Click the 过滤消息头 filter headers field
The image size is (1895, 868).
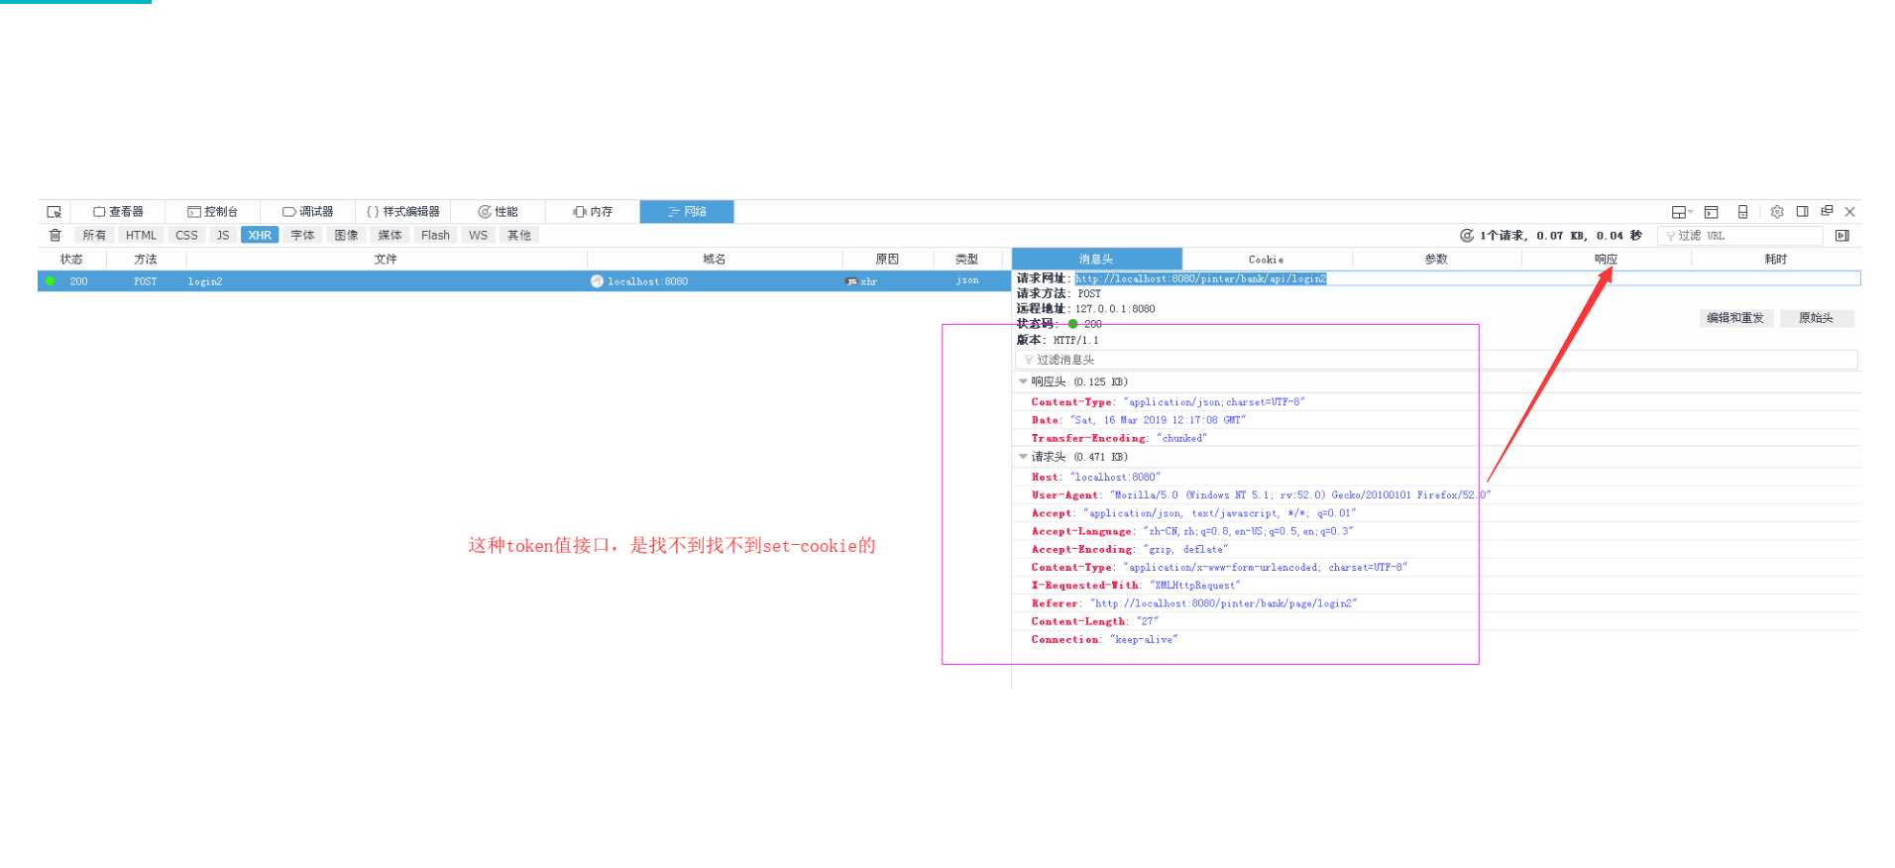[1436, 360]
